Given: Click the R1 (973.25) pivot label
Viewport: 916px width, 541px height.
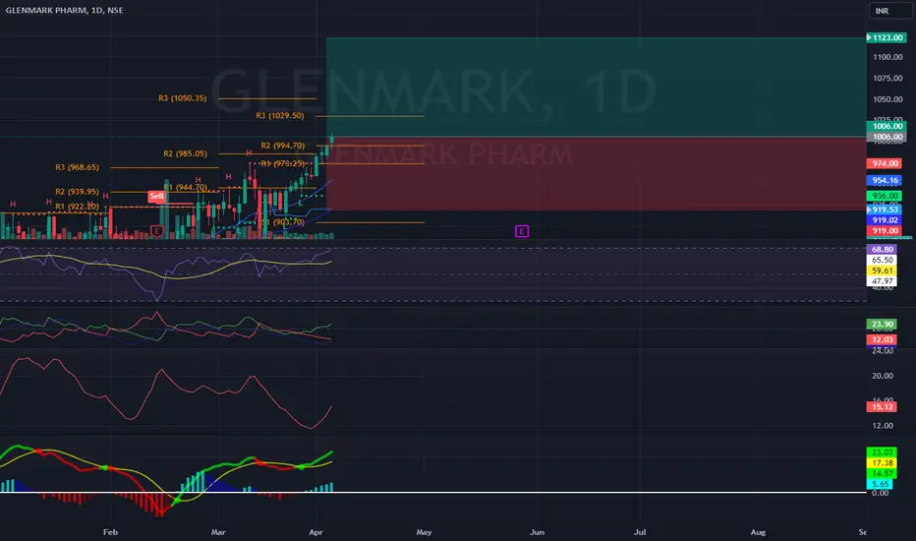Looking at the screenshot, I should click(283, 163).
